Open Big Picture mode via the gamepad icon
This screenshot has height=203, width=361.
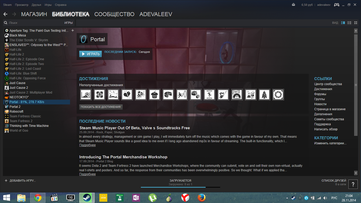click(x=336, y=5)
